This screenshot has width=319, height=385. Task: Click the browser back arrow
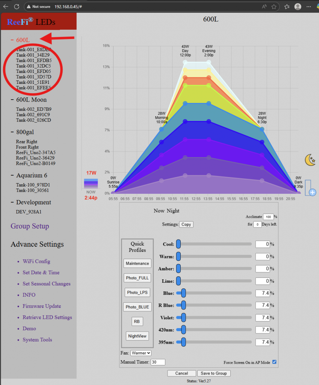coord(6,6)
